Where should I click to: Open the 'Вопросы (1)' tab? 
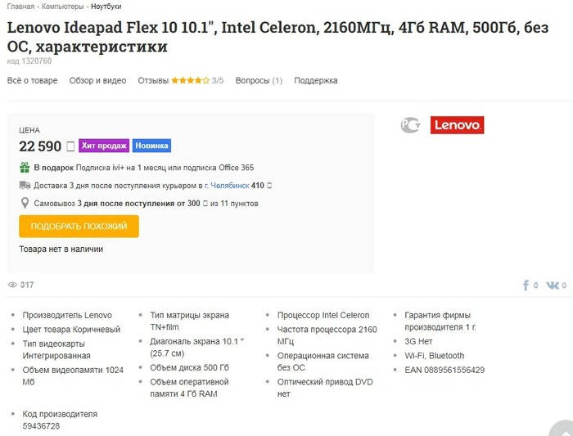[x=259, y=81]
